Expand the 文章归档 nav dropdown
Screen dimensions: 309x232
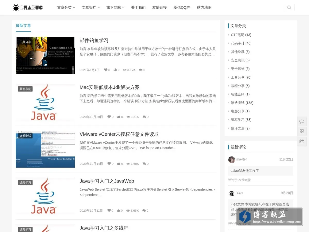pyautogui.click(x=91, y=7)
